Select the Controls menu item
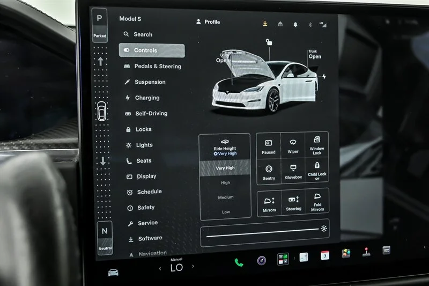The image size is (429, 286). pos(152,50)
